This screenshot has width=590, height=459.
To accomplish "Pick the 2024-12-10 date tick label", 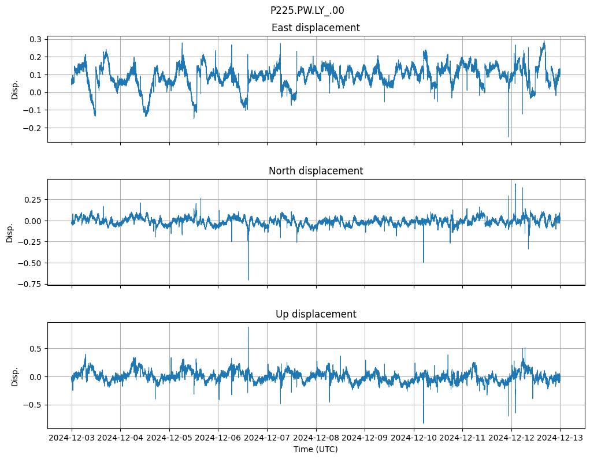I will (x=413, y=438).
